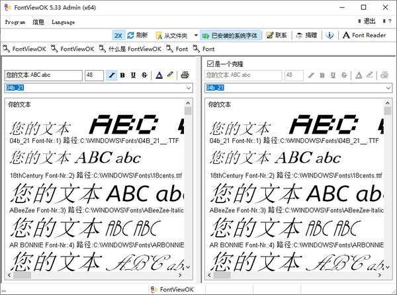Click the contact toolbar icon
This screenshot has width=397, height=295.
pos(270,36)
